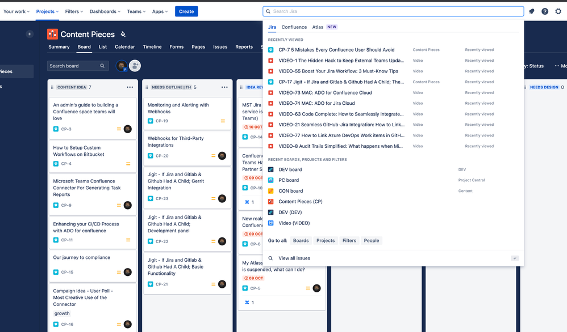Select the user avatar filter on board
567x332 pixels.
click(x=122, y=66)
